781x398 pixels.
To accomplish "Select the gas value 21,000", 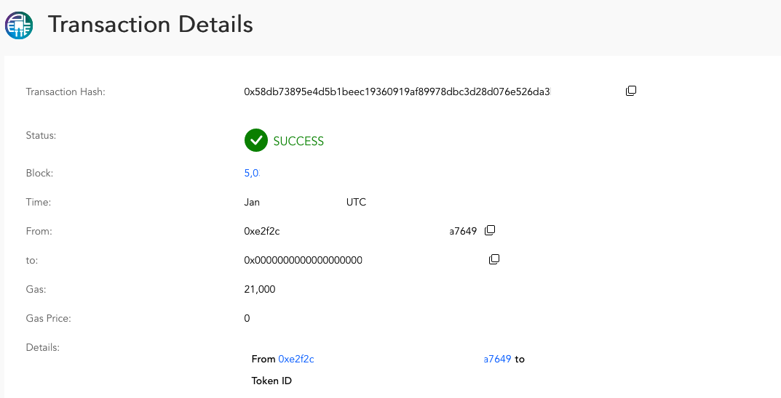I will tap(260, 289).
